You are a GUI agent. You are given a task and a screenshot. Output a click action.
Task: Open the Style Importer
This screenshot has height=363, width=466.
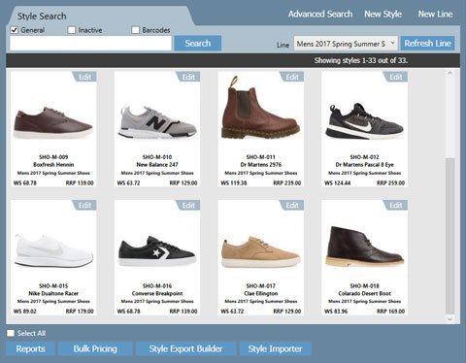(x=275, y=349)
